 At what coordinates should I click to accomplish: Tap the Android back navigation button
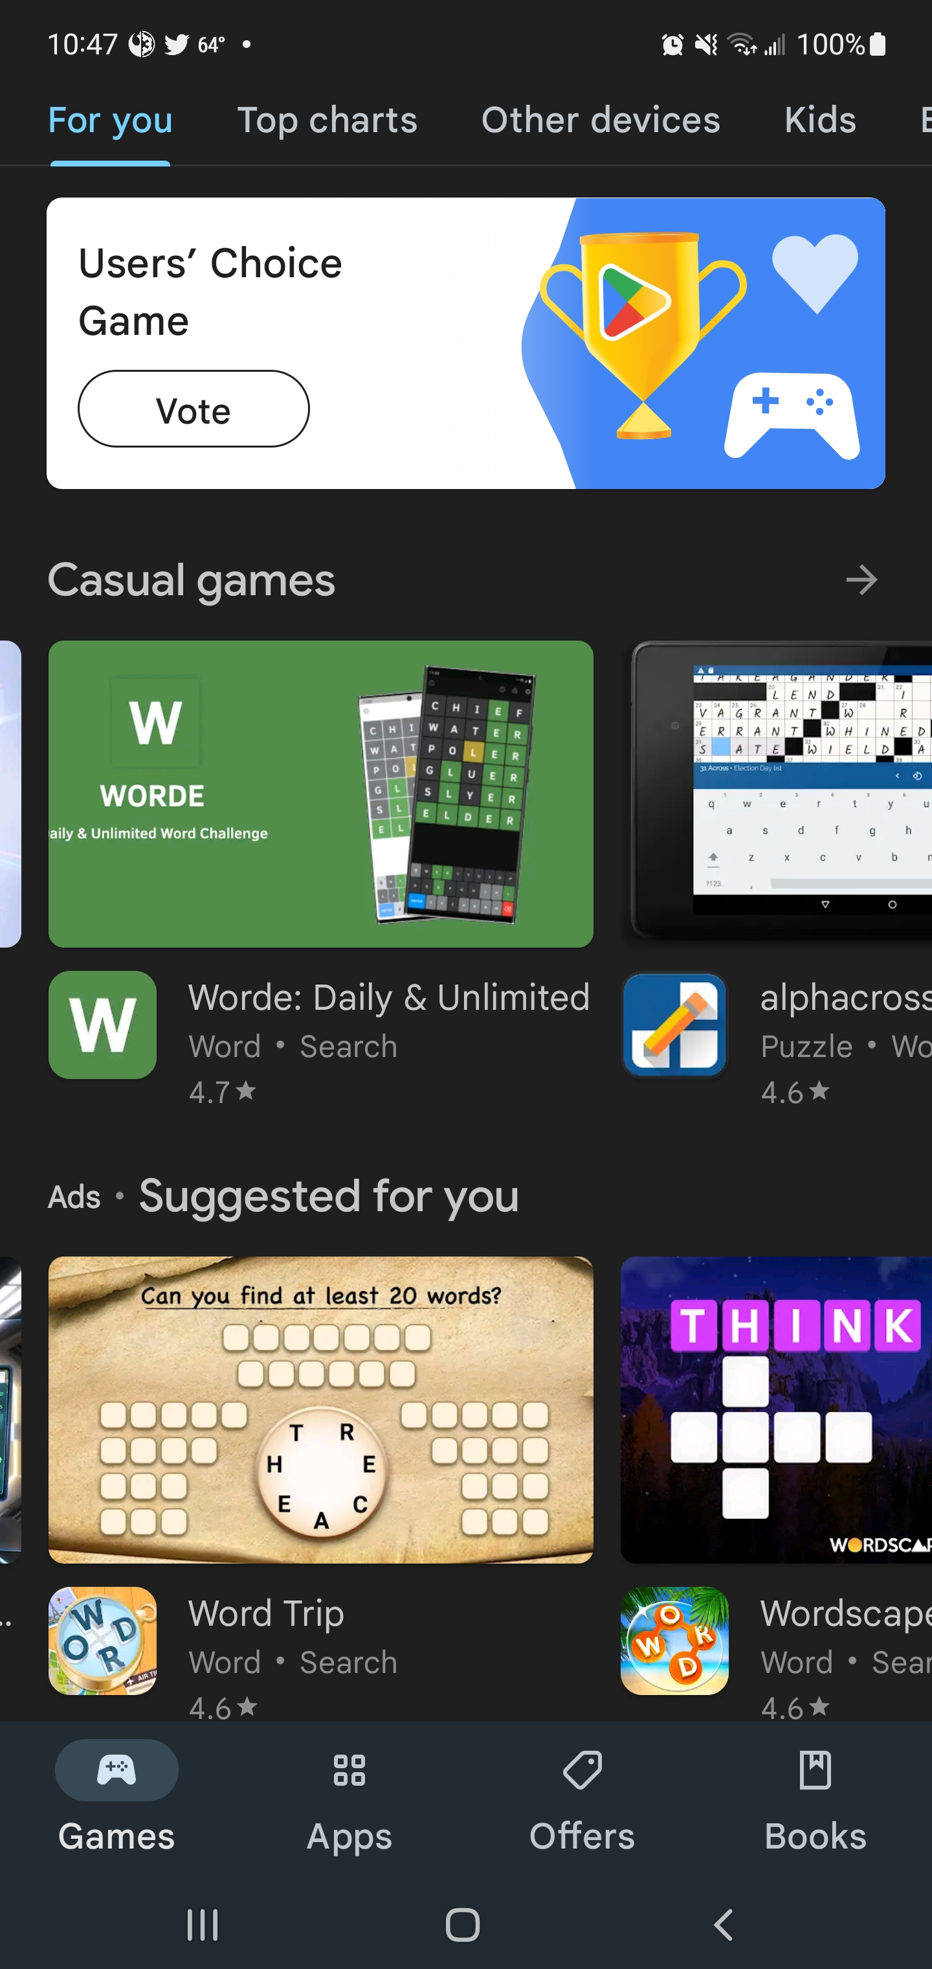point(723,1924)
